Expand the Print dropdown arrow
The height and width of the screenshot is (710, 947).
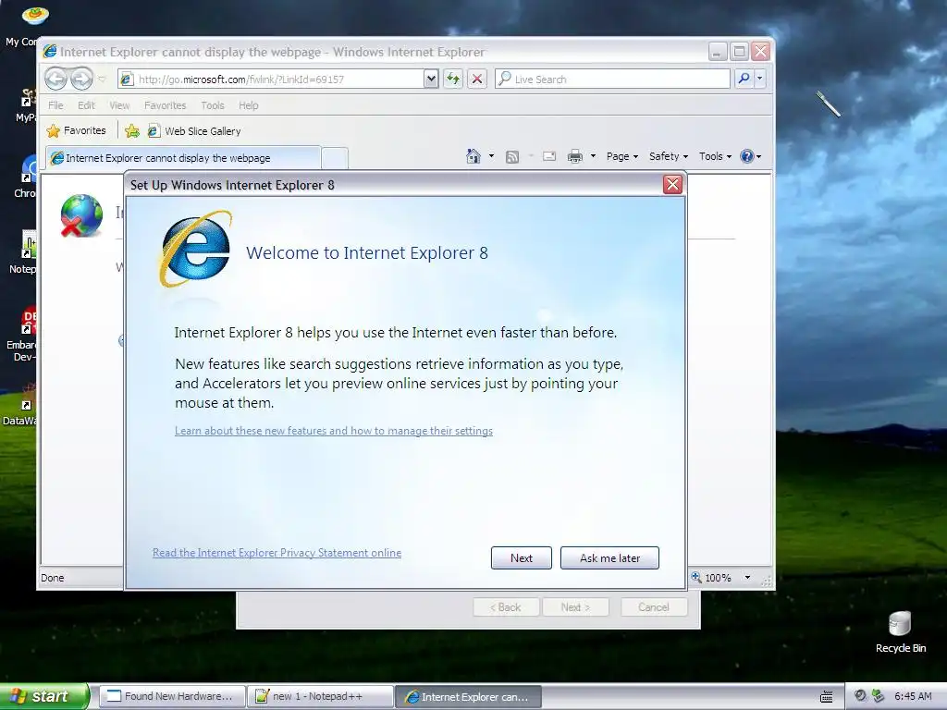click(593, 156)
